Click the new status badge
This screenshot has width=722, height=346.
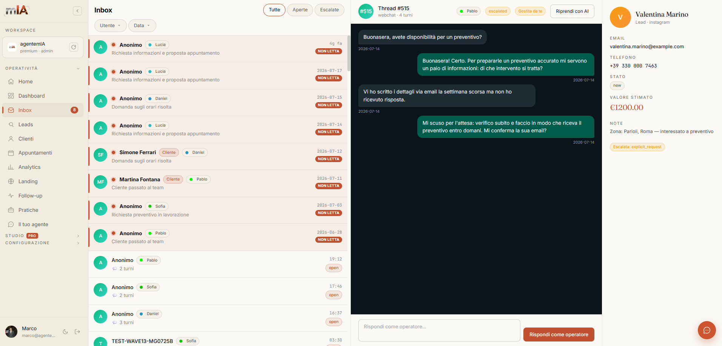point(617,86)
